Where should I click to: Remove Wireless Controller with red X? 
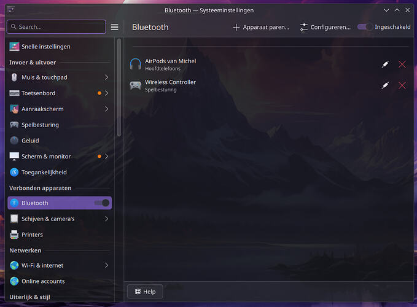tap(402, 85)
